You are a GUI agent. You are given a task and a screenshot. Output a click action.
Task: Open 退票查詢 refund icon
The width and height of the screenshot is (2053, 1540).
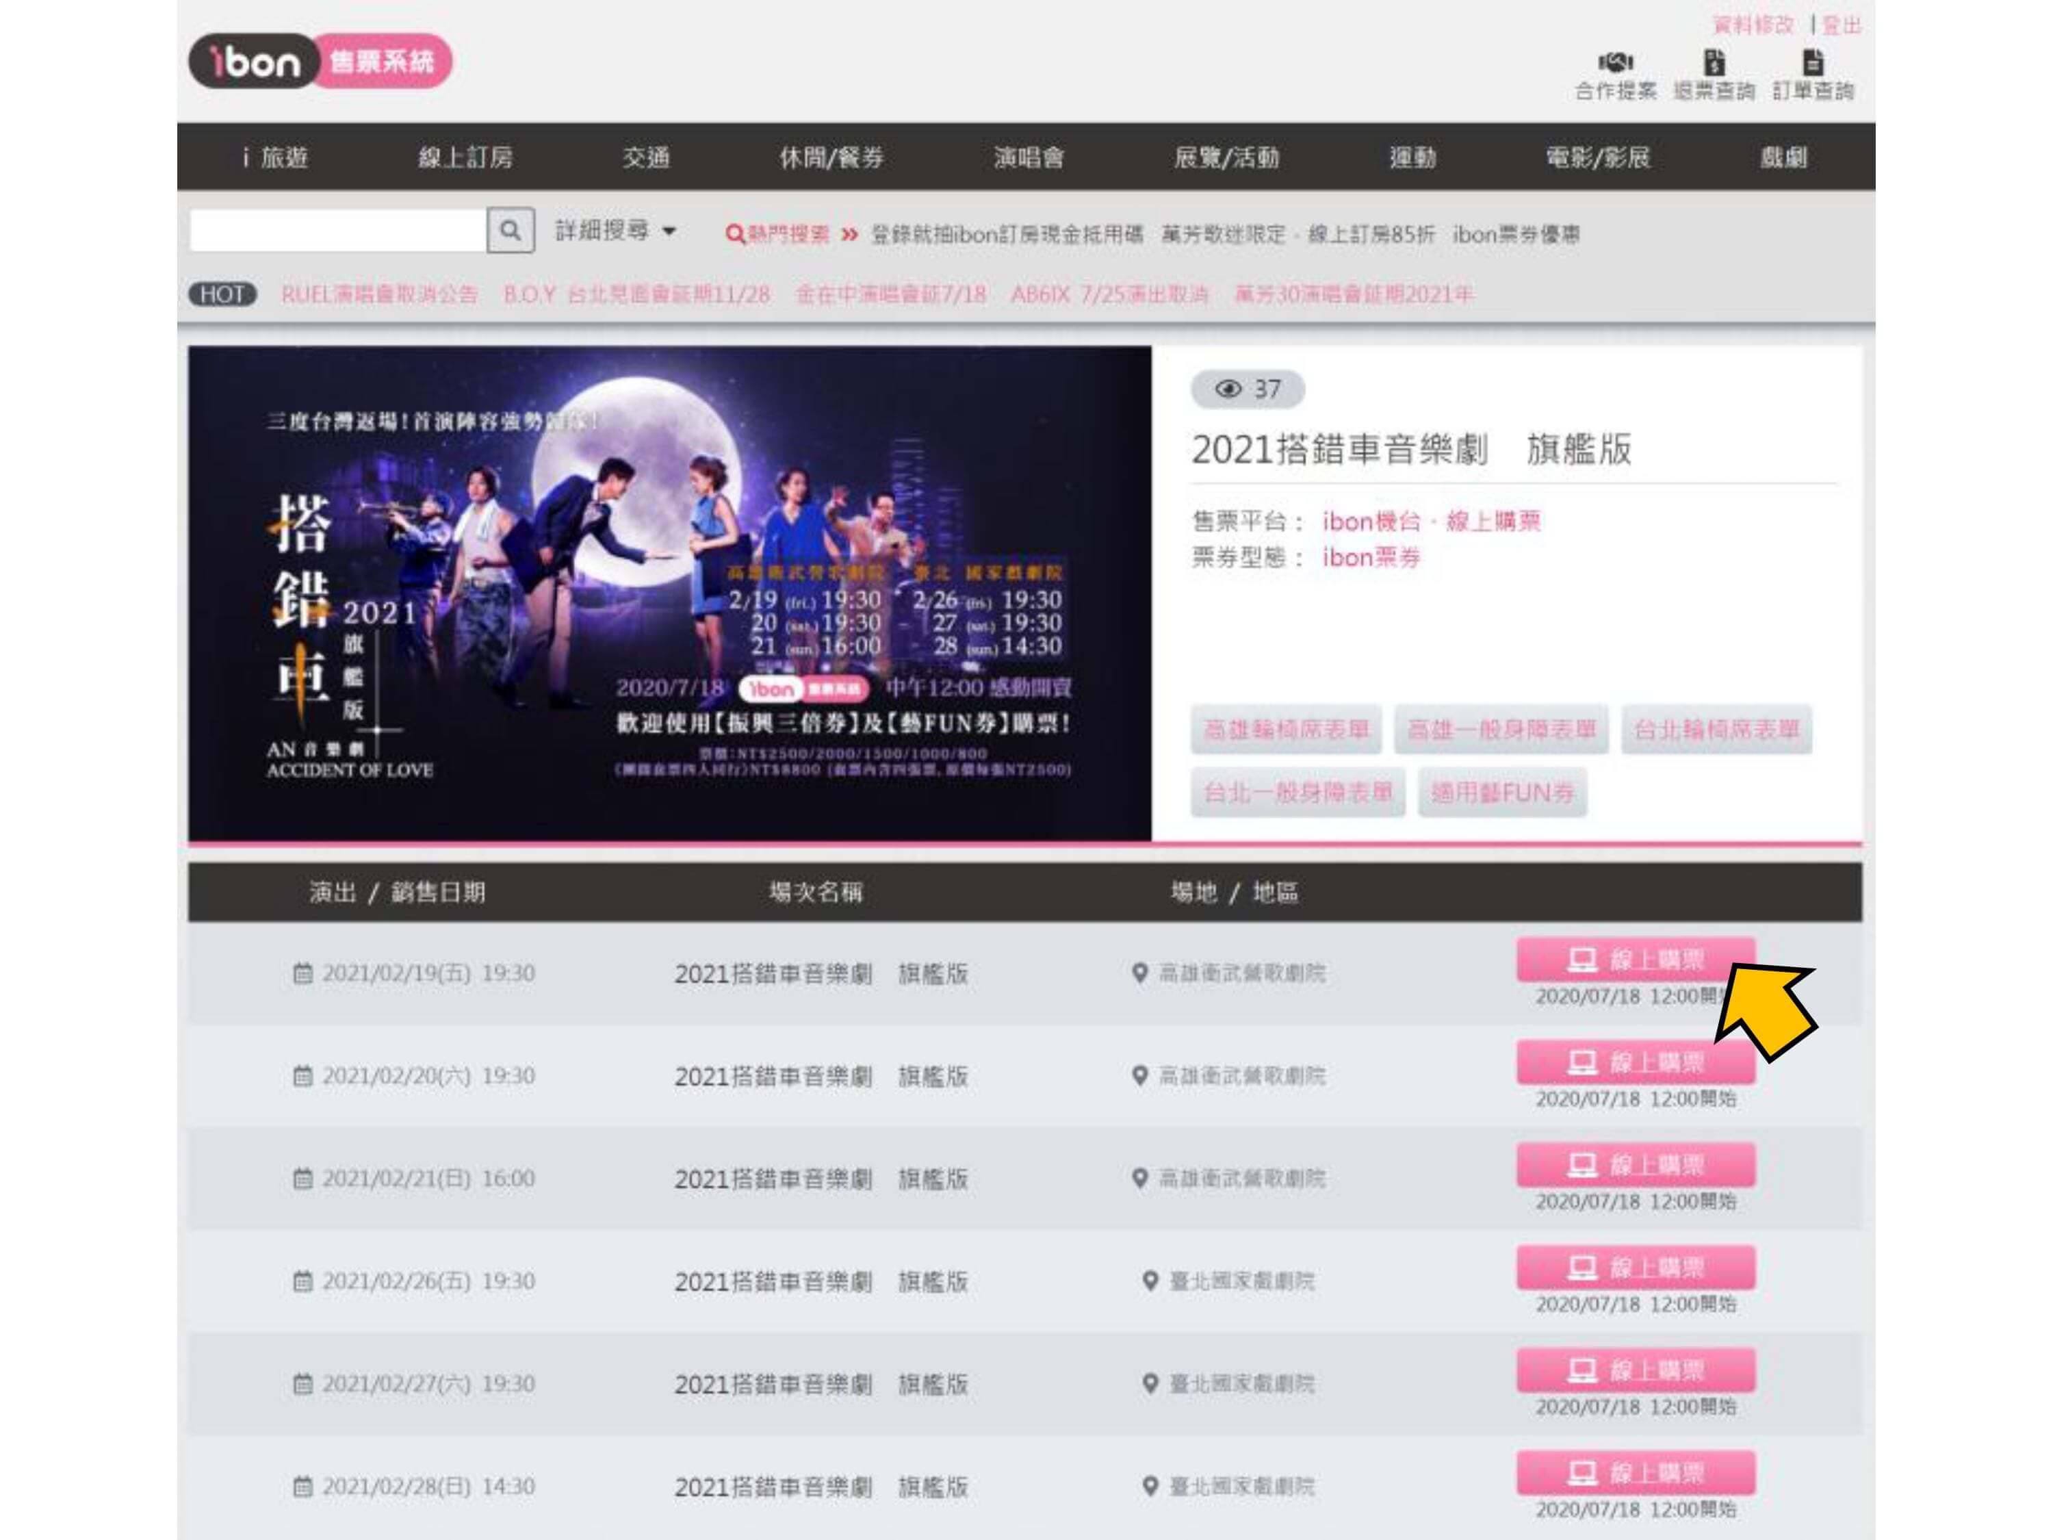1714,62
